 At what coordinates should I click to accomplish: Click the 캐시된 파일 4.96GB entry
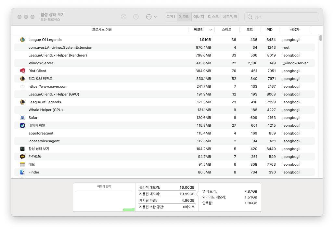pyautogui.click(x=167, y=200)
